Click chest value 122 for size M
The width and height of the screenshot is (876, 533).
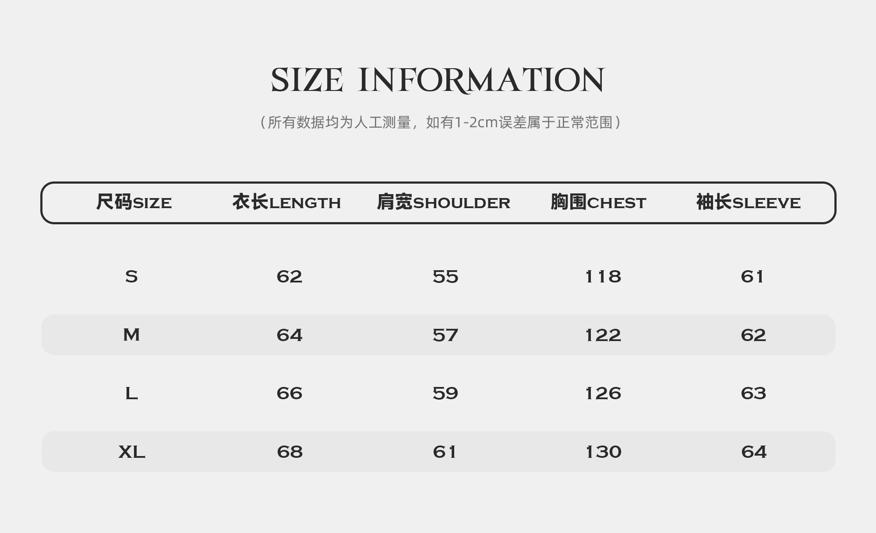(603, 335)
